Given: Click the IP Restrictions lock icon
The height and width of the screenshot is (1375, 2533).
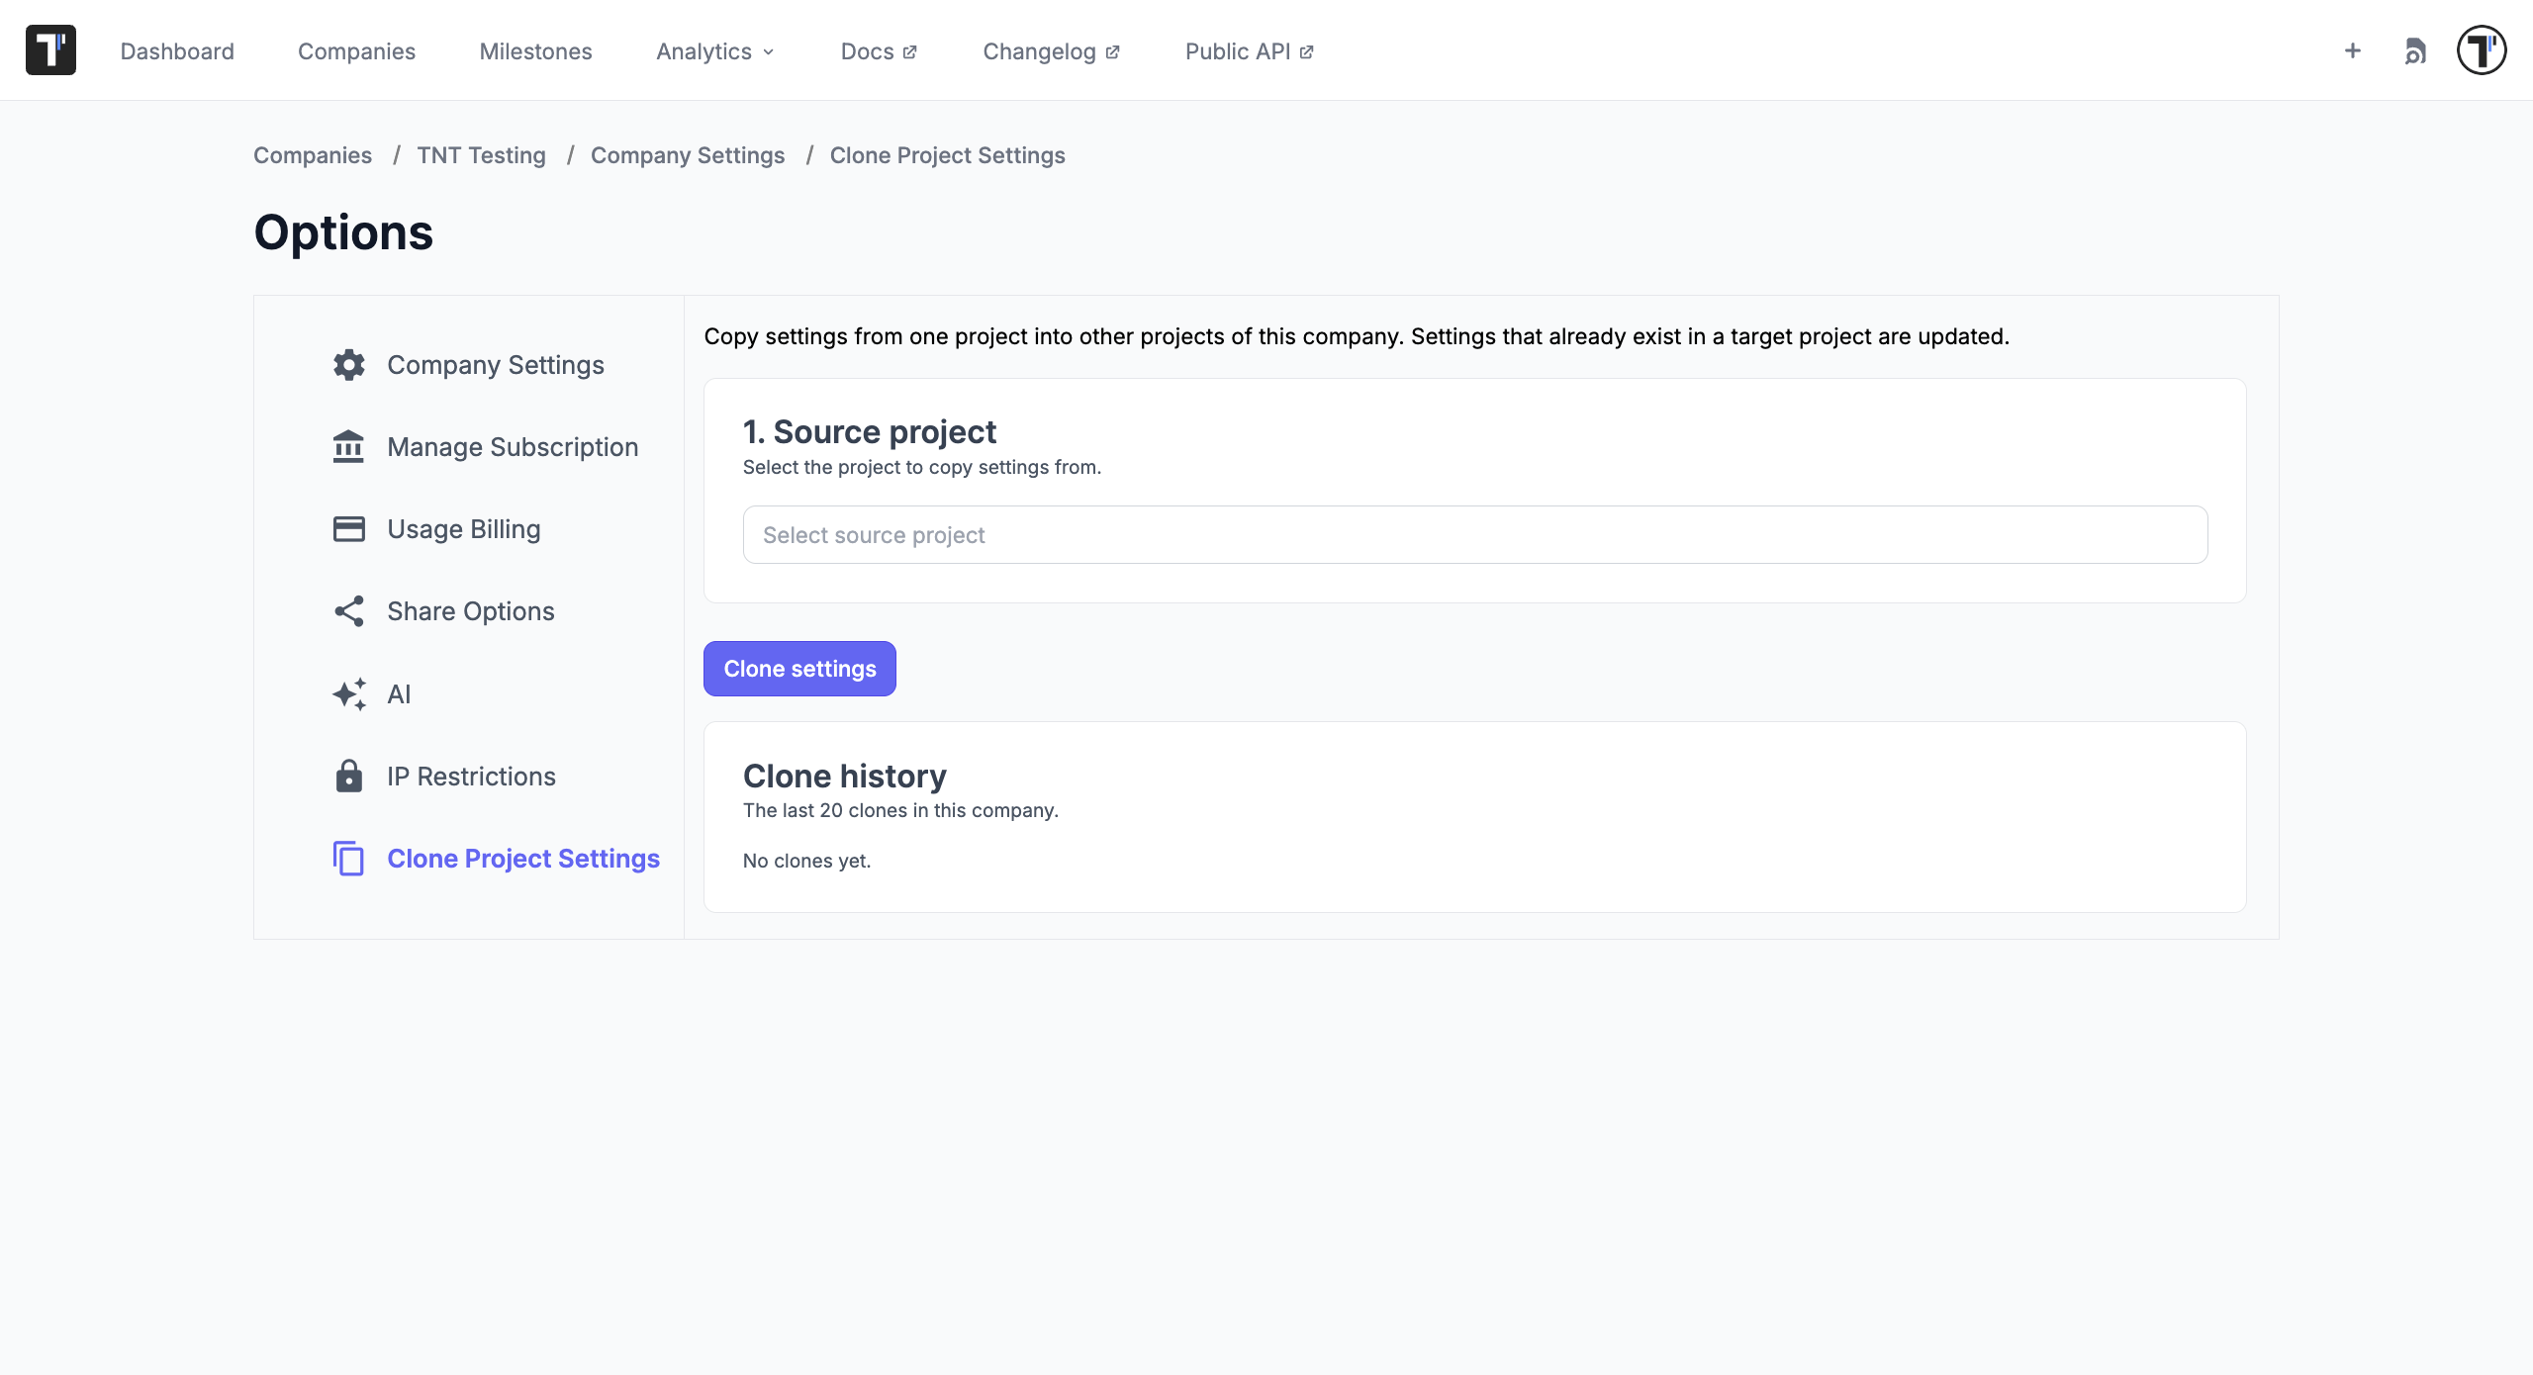Looking at the screenshot, I should tap(349, 777).
